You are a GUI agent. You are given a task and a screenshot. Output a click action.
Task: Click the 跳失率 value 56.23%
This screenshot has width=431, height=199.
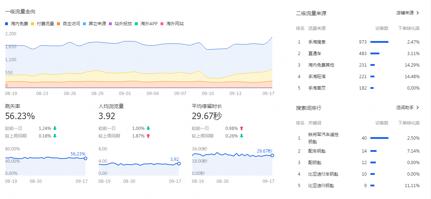pos(20,116)
